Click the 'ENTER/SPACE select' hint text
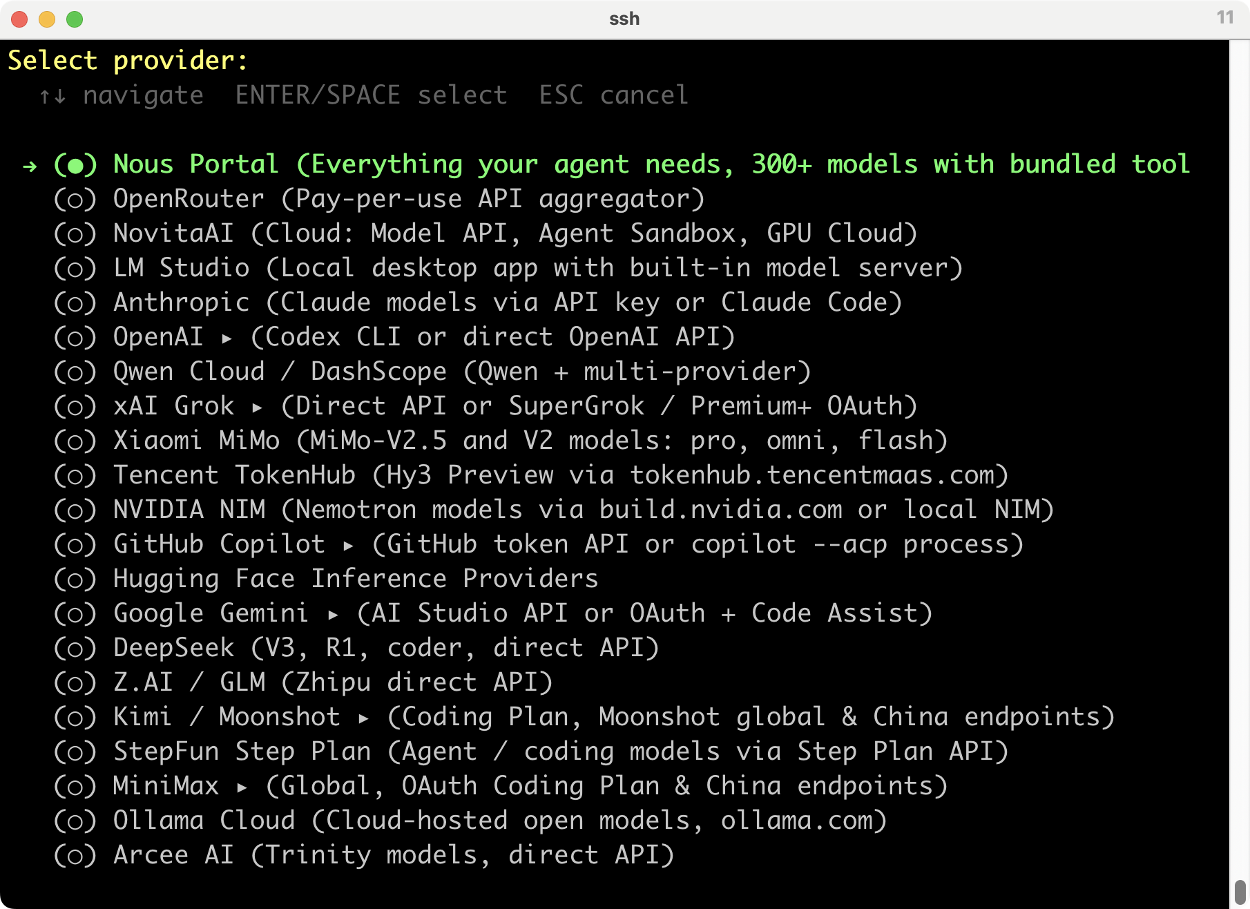This screenshot has width=1250, height=909. (x=372, y=95)
